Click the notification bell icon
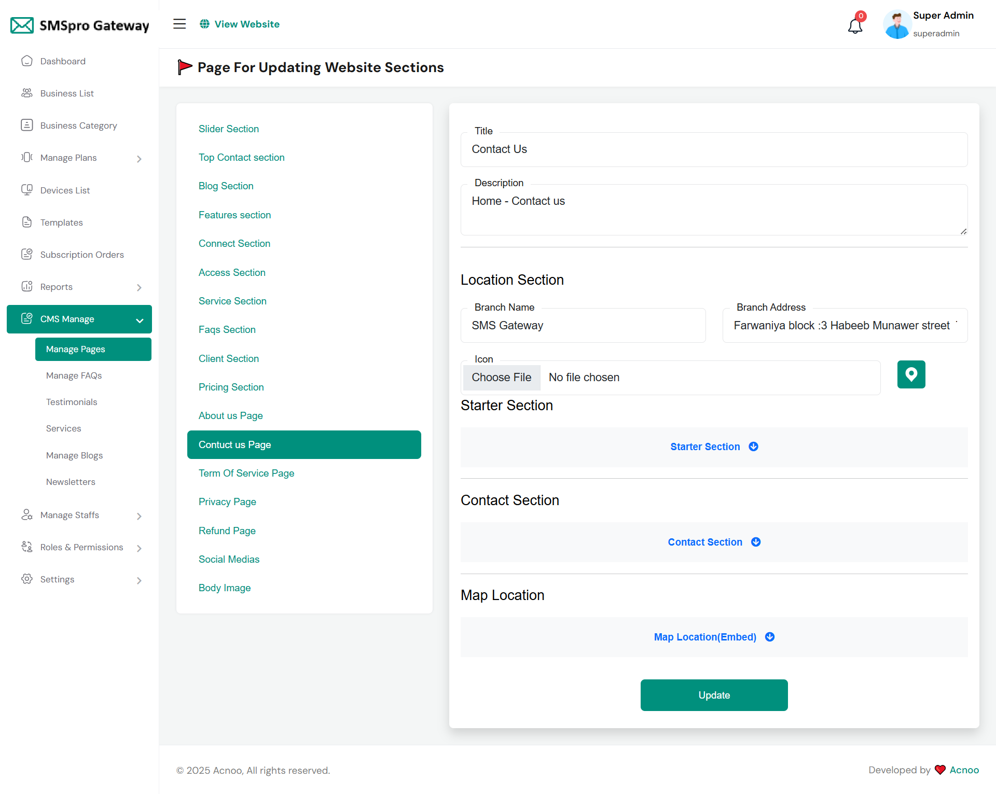Screen dimensions: 996x794 click(x=855, y=25)
